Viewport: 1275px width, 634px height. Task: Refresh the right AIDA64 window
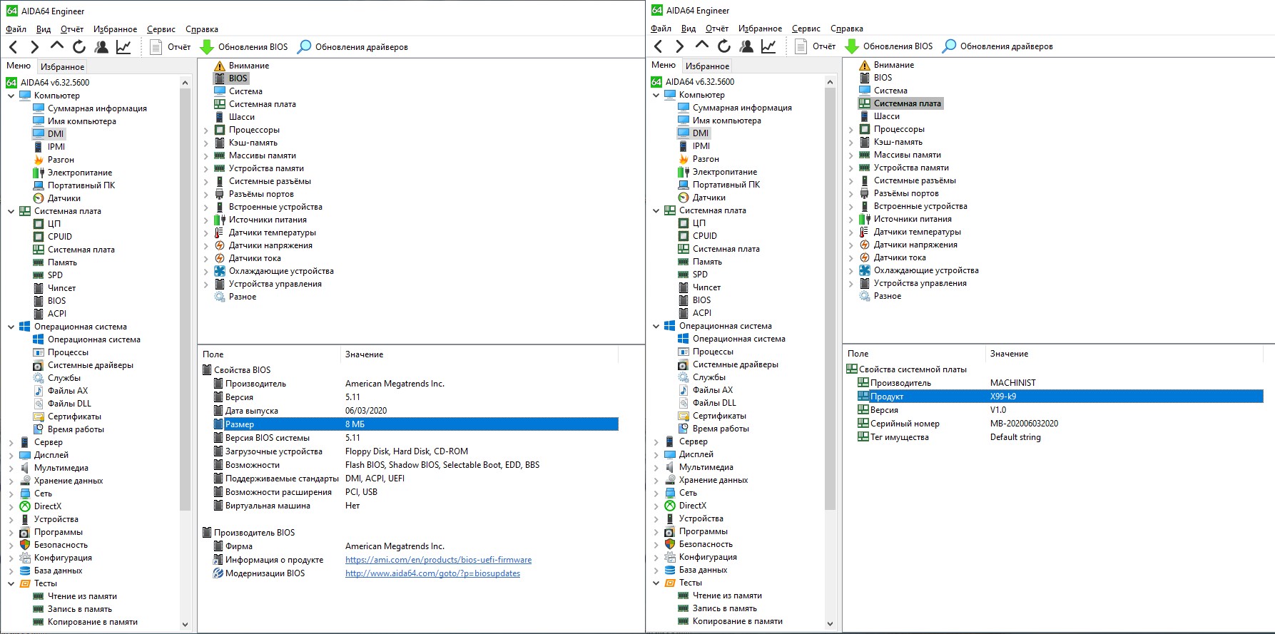tap(724, 46)
